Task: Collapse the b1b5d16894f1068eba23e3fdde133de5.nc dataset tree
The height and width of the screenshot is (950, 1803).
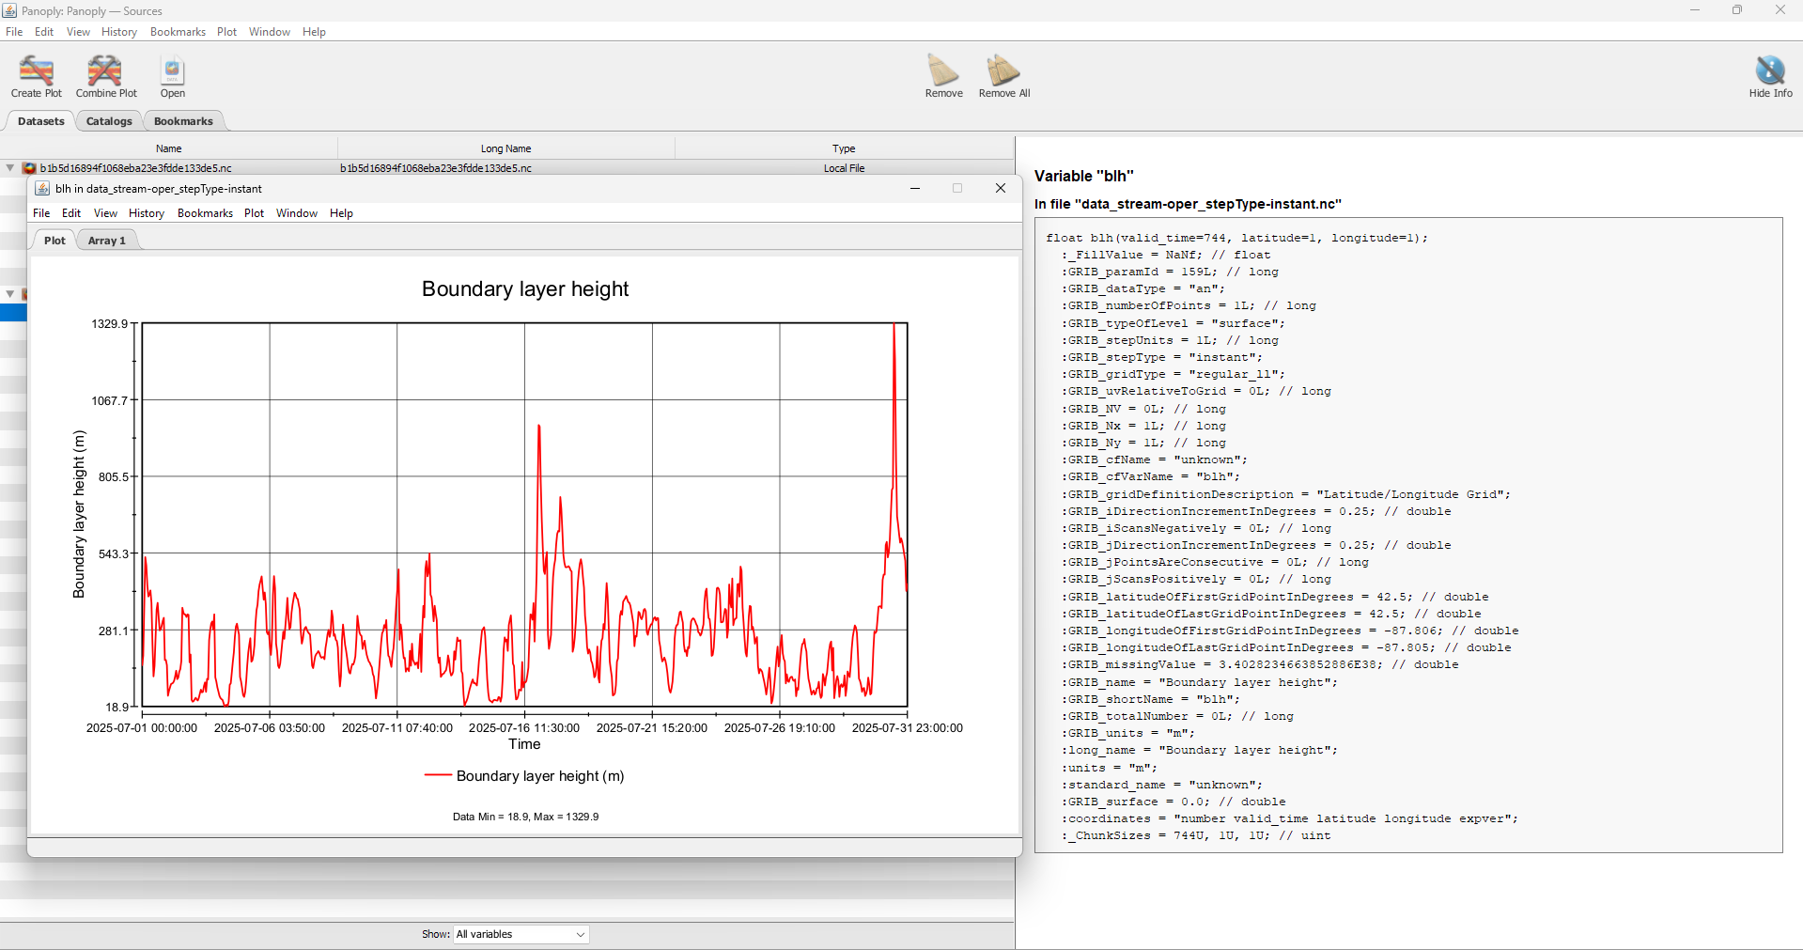Action: click(x=9, y=168)
